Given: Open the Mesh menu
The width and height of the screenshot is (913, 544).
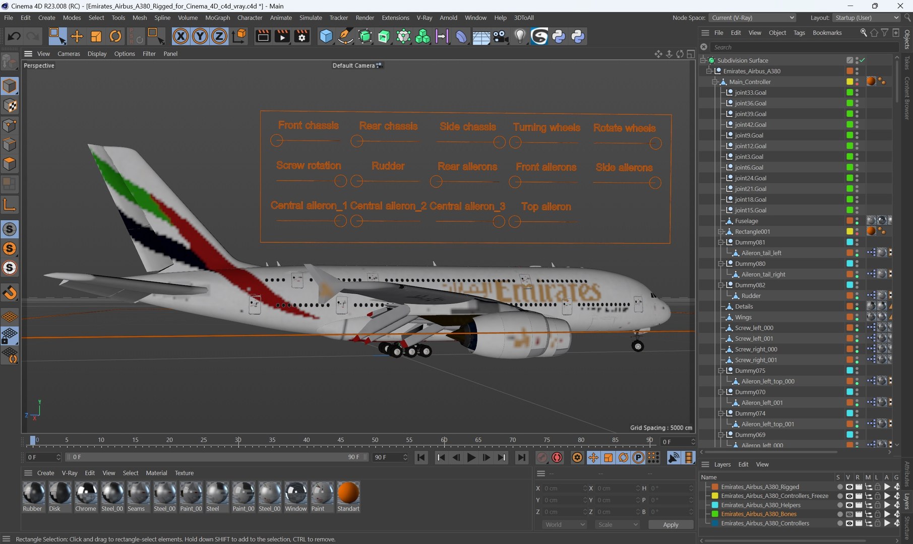Looking at the screenshot, I should tap(140, 18).
